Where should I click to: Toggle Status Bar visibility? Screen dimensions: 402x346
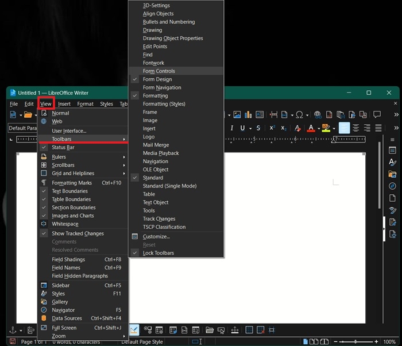[x=83, y=147]
